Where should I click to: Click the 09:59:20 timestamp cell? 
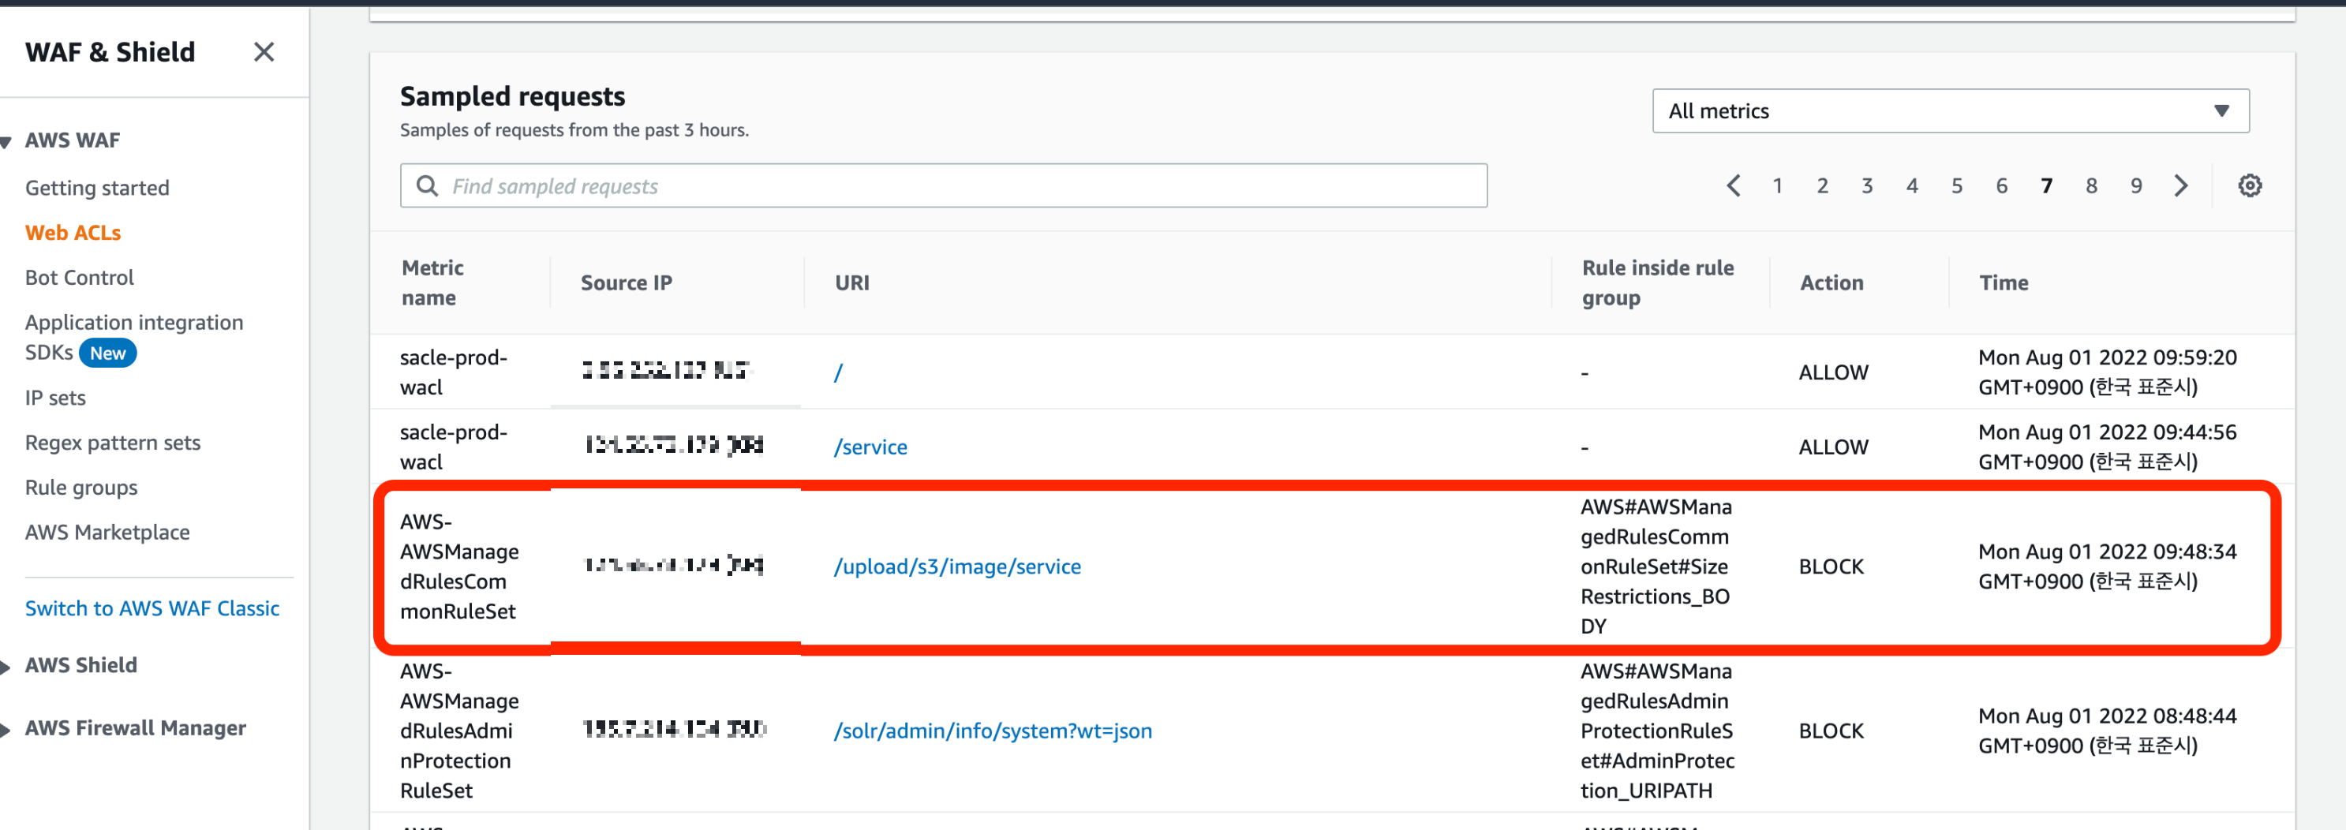coord(2106,372)
